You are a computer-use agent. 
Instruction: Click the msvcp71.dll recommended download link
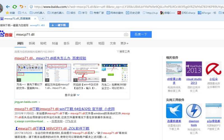[38, 25]
